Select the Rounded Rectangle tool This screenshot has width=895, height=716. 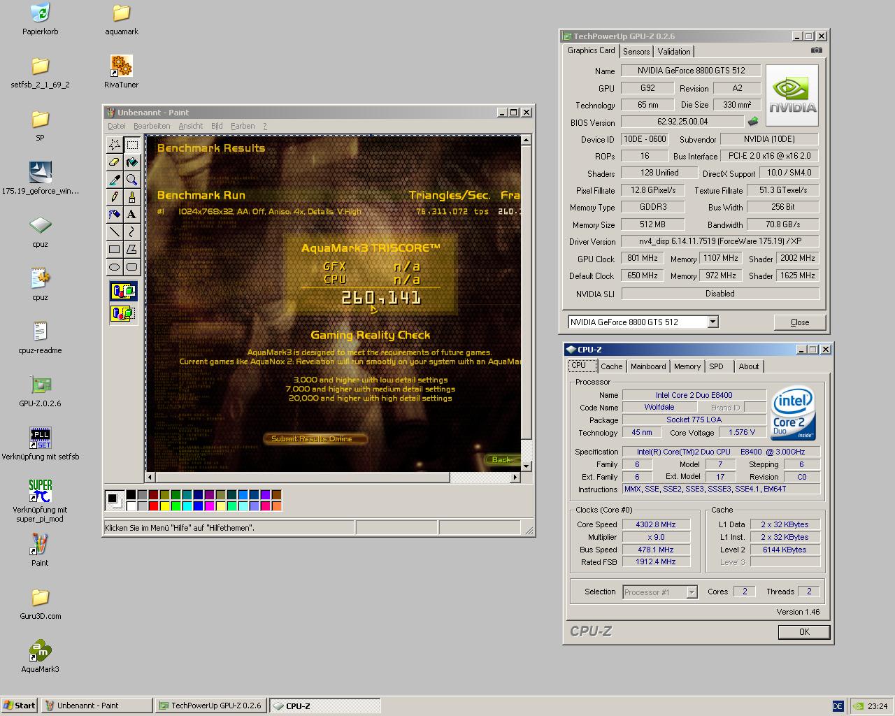pos(132,267)
